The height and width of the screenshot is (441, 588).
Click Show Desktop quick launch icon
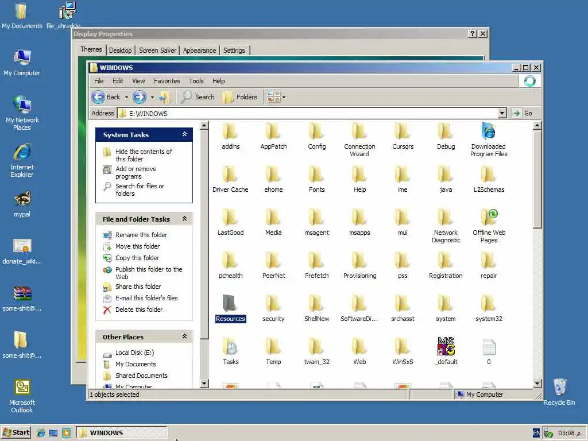(53, 433)
